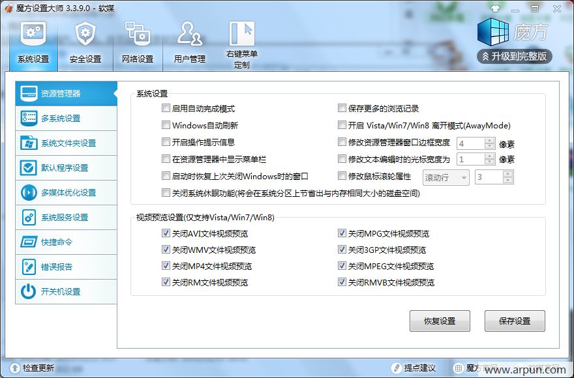Click the 光标宽度 value input field
The image size is (574, 378).
pos(469,160)
